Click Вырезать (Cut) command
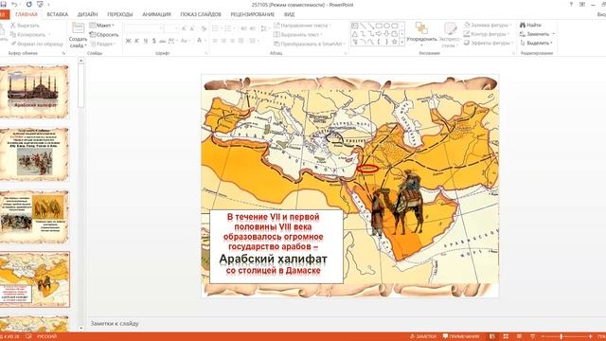 pyautogui.click(x=26, y=26)
